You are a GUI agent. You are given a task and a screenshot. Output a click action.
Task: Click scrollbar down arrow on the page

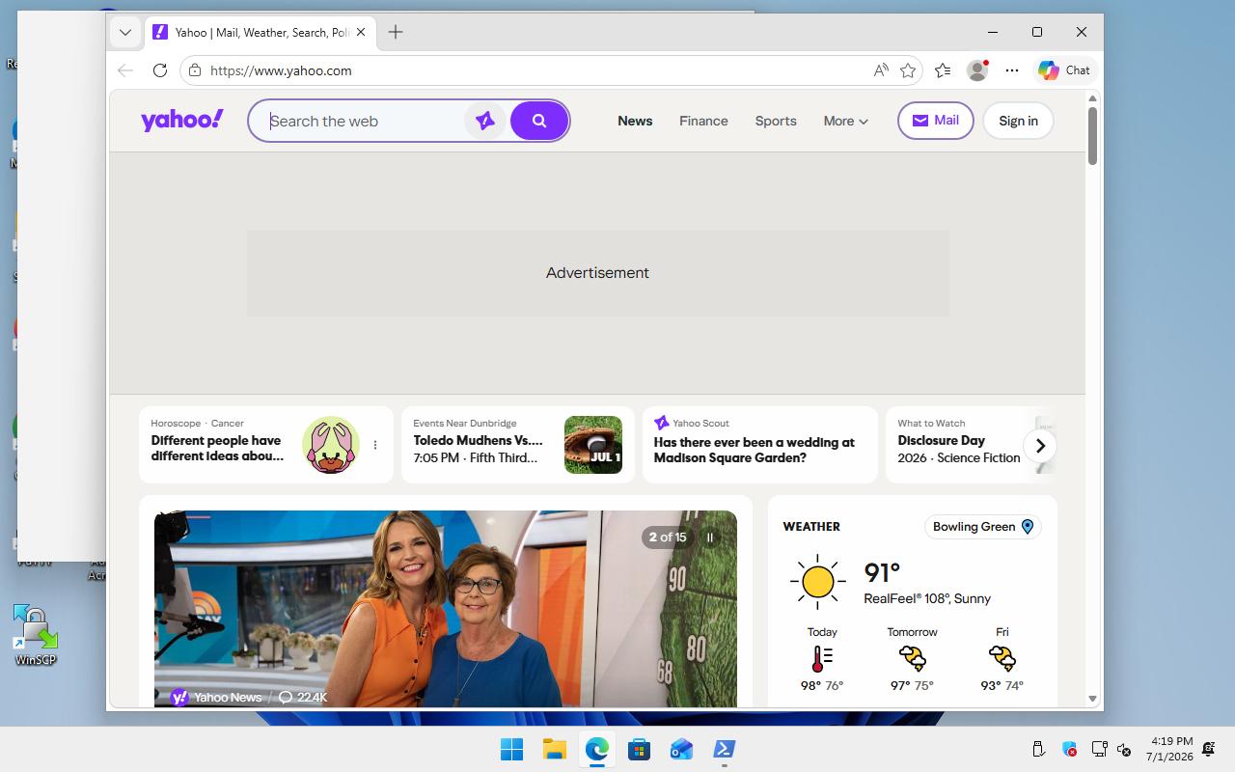pyautogui.click(x=1092, y=699)
